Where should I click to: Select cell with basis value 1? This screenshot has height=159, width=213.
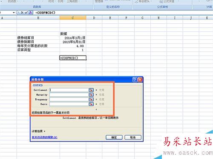tap(73, 50)
